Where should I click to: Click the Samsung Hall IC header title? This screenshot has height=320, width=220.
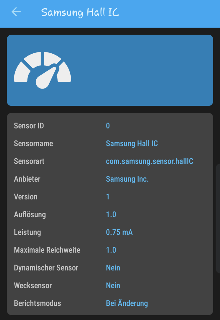(x=80, y=12)
